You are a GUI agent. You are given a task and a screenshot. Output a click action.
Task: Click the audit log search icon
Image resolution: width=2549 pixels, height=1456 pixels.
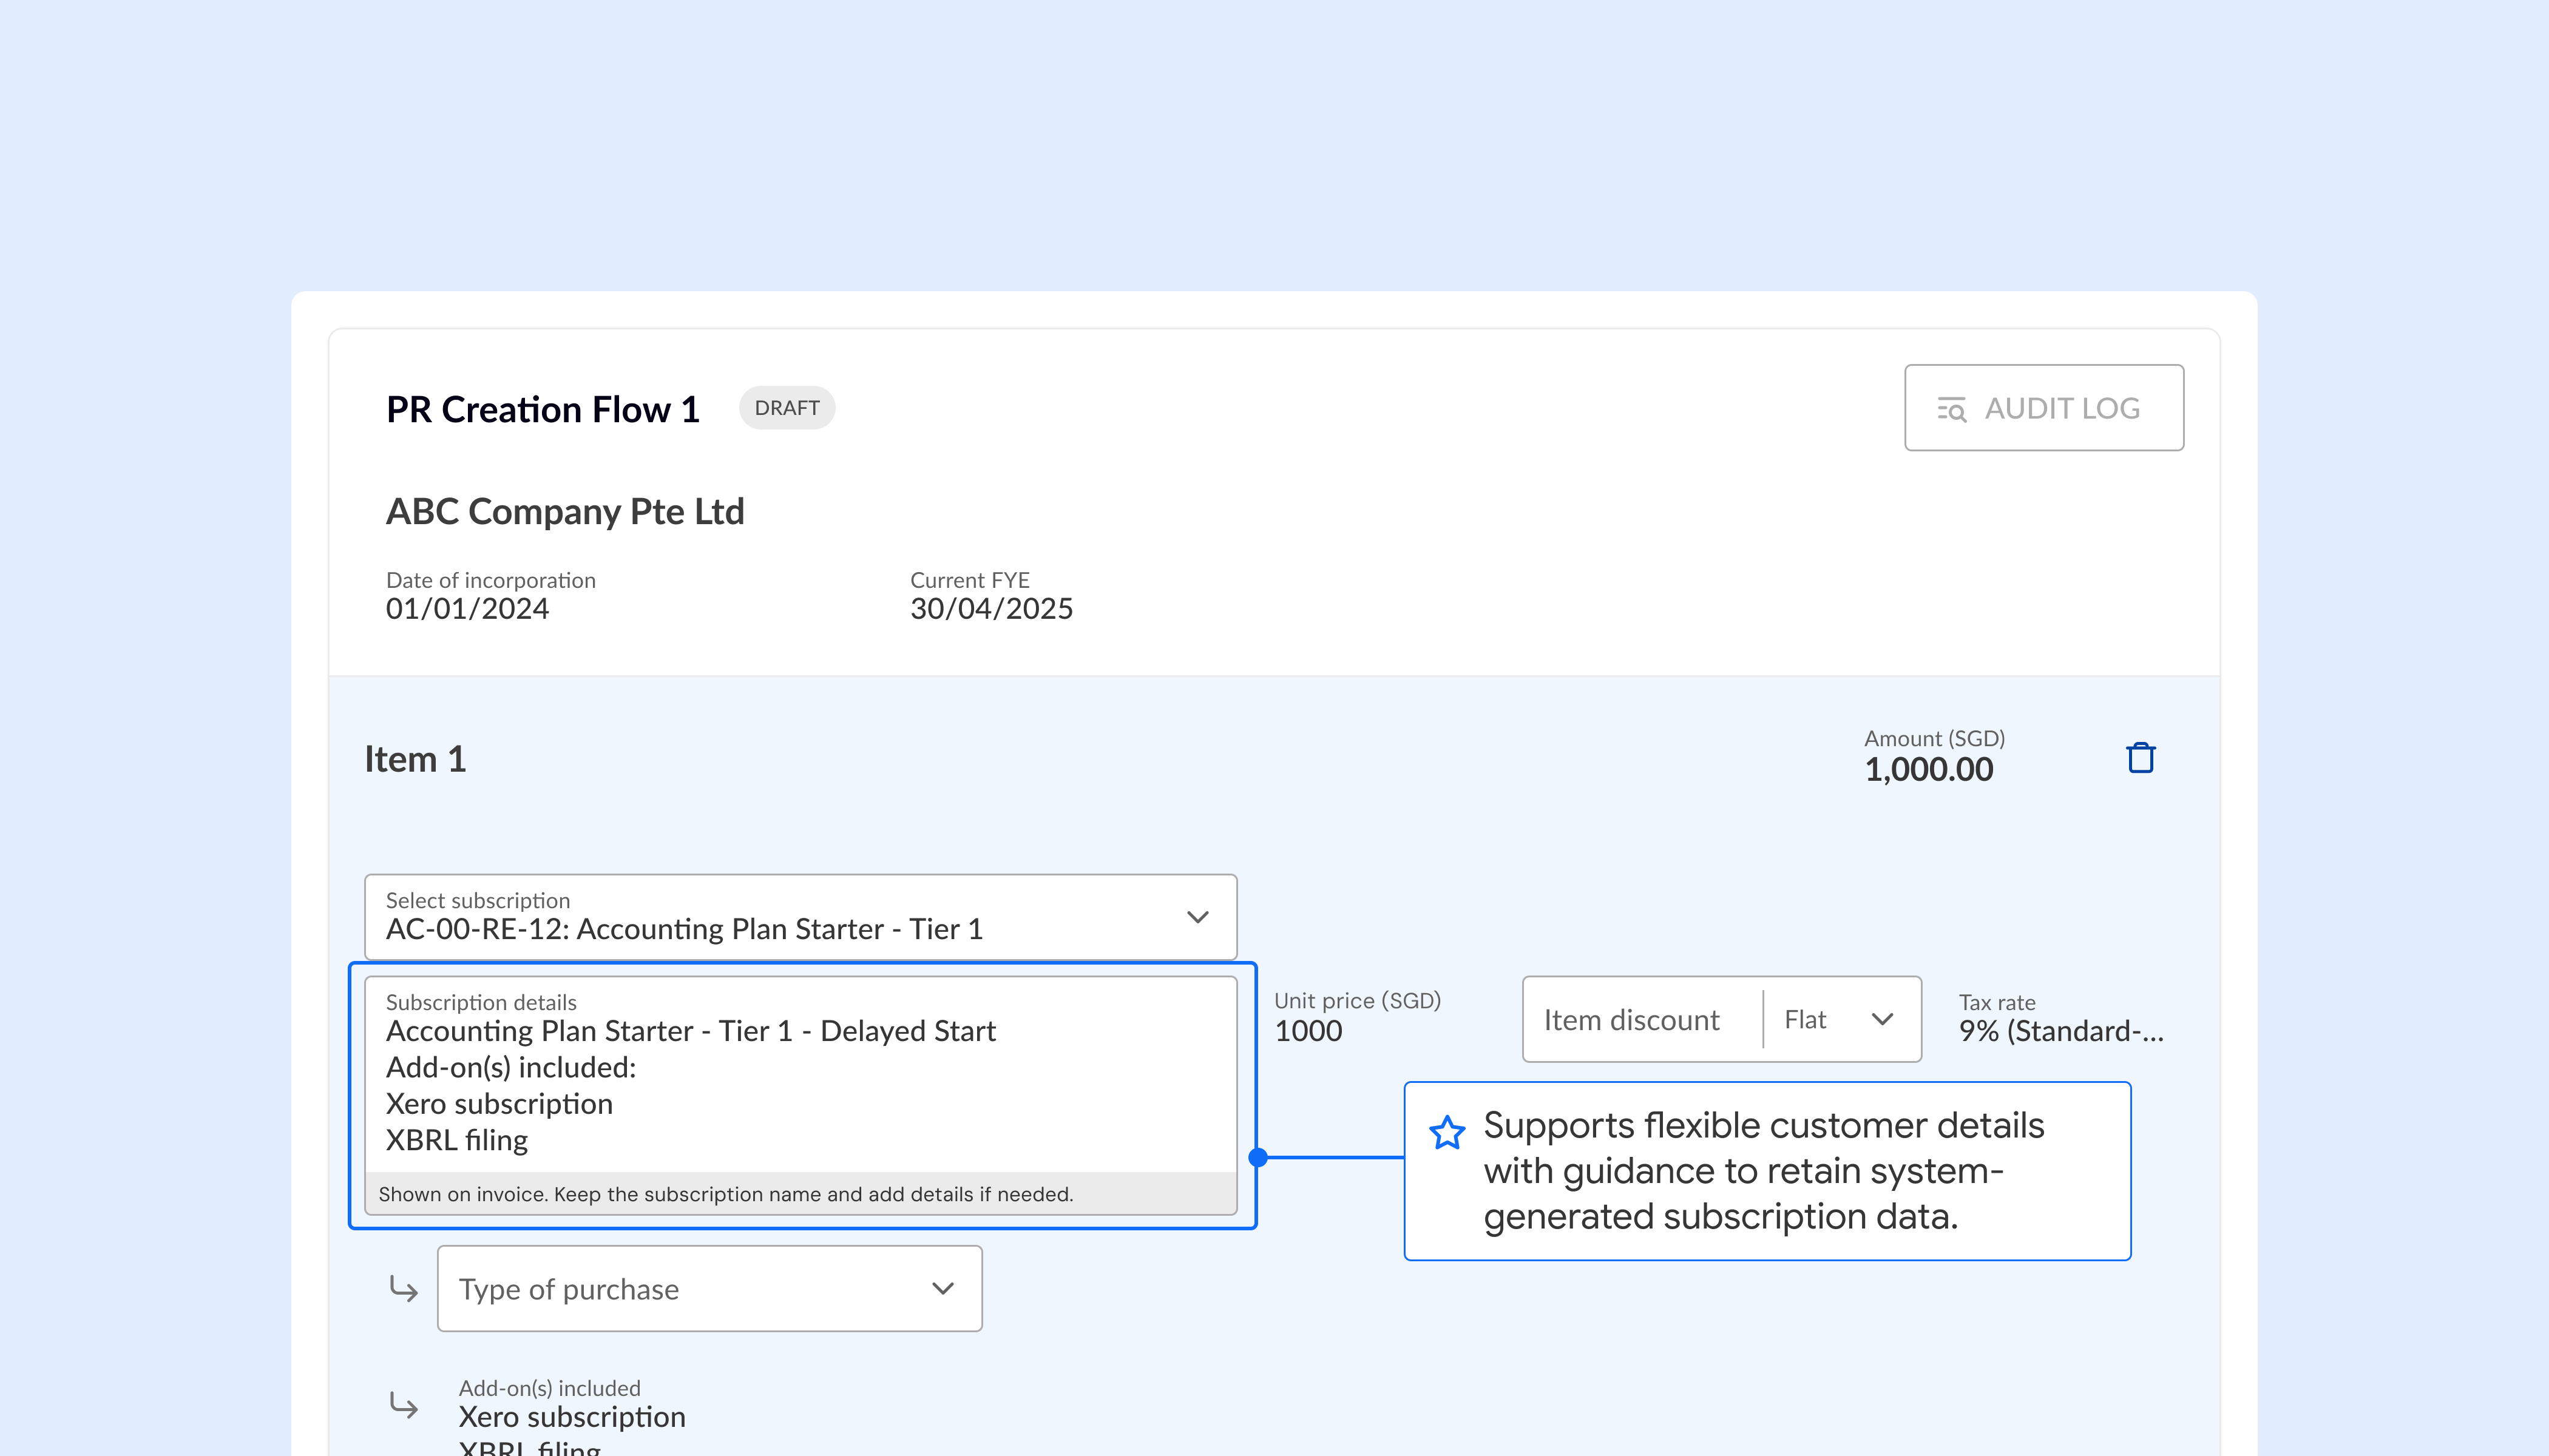[1951, 409]
